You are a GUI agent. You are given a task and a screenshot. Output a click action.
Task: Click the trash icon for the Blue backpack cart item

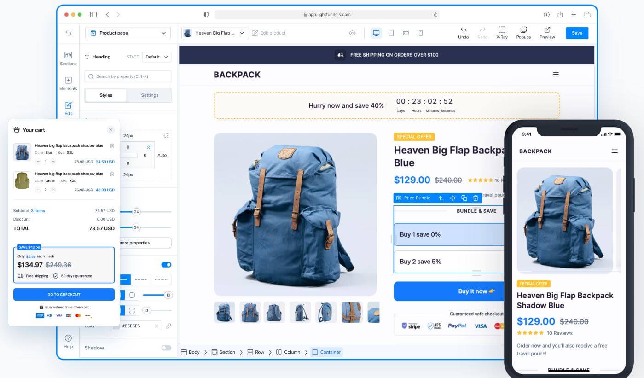(x=112, y=145)
